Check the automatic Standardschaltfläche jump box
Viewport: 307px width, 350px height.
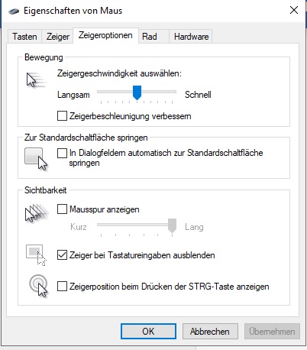pos(62,153)
